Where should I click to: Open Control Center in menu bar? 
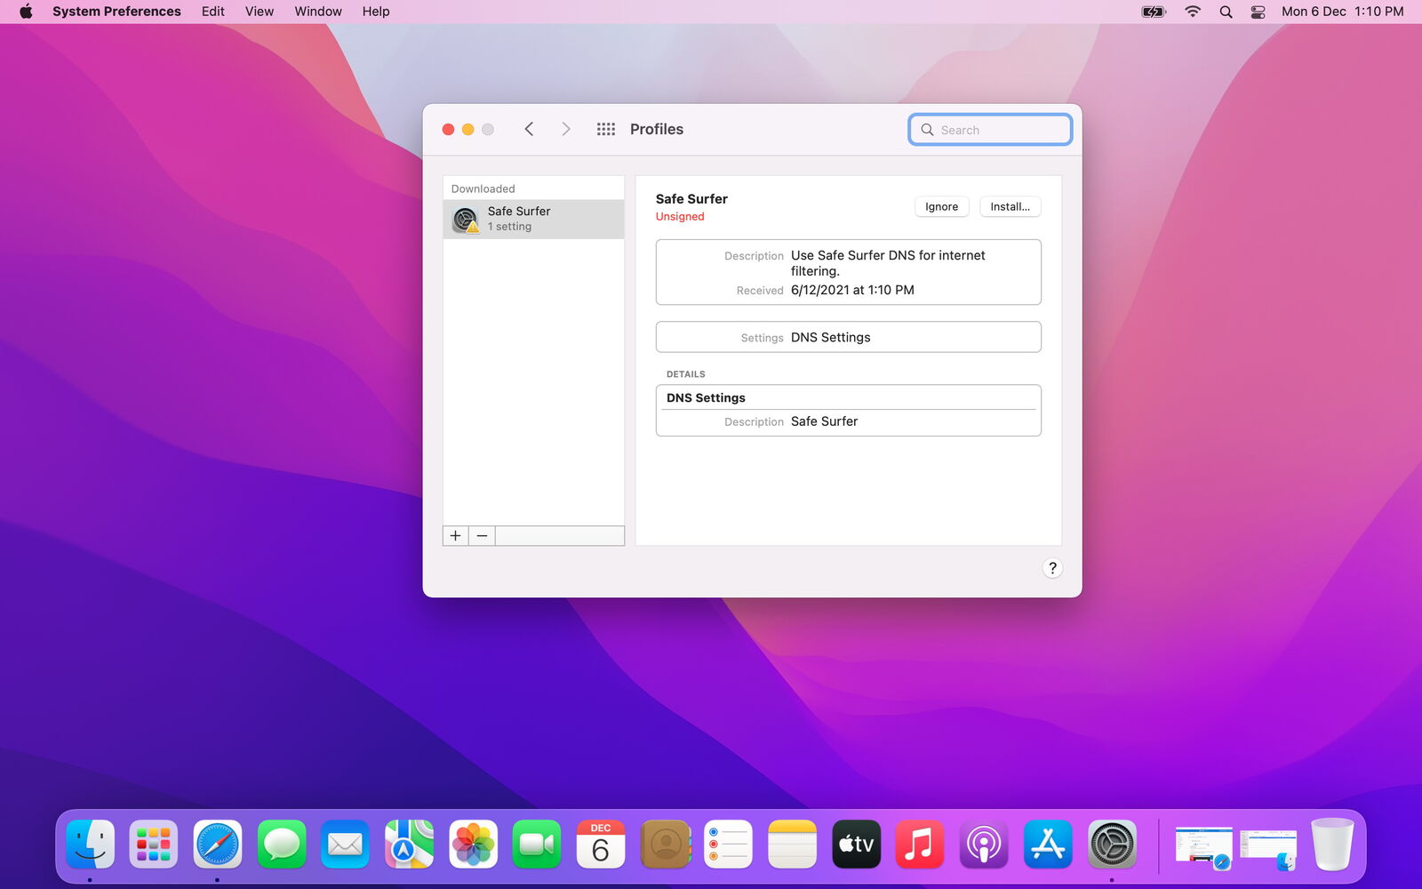(1258, 12)
